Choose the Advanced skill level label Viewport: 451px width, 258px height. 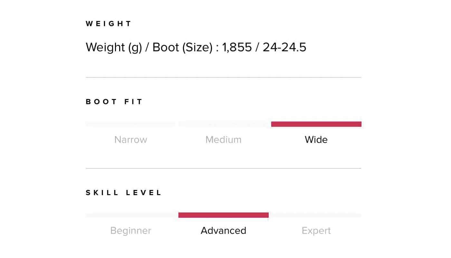tap(223, 231)
